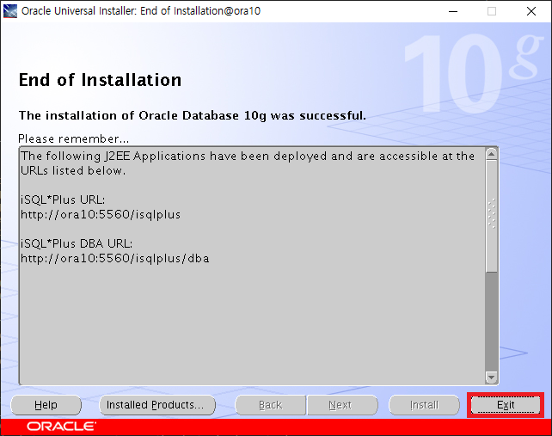This screenshot has width=552, height=436.
Task: Click the J2EE Applications deployed text line
Action: click(248, 156)
